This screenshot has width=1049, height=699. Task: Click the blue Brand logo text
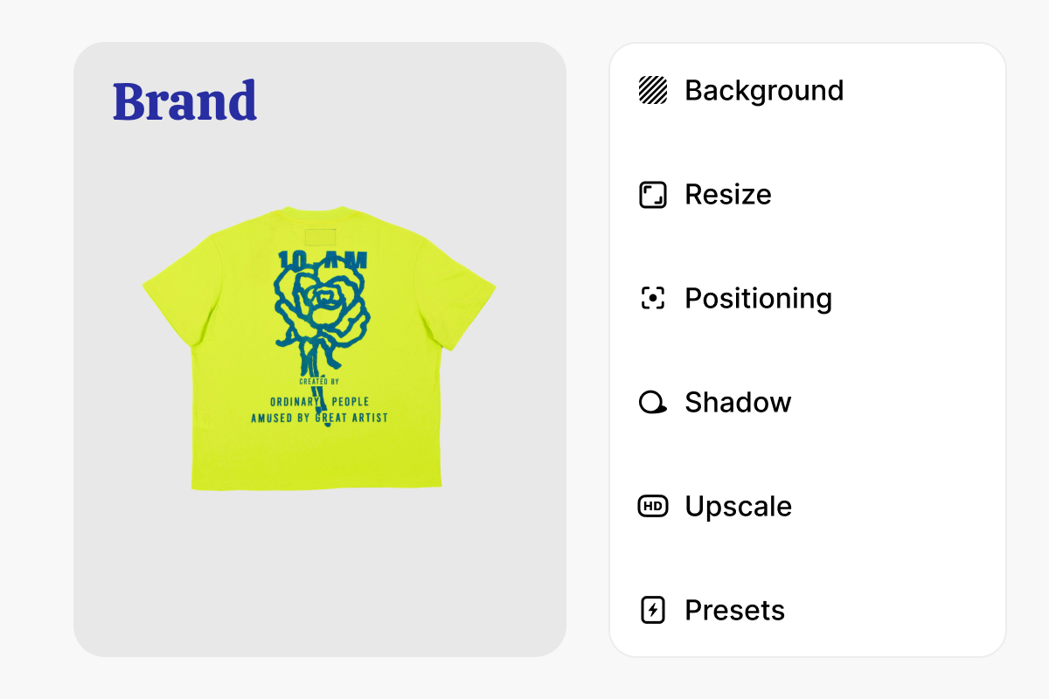(185, 100)
